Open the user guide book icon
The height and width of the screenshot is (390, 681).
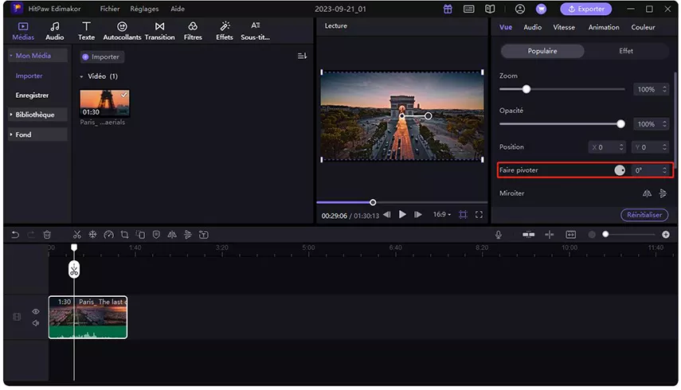(490, 9)
